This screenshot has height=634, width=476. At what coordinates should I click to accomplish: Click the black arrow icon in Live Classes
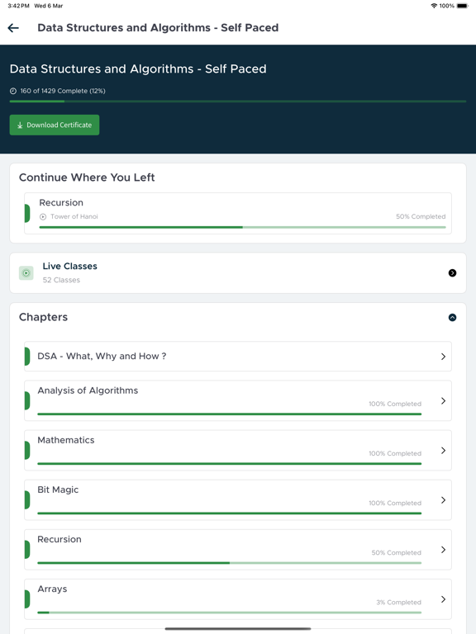453,273
